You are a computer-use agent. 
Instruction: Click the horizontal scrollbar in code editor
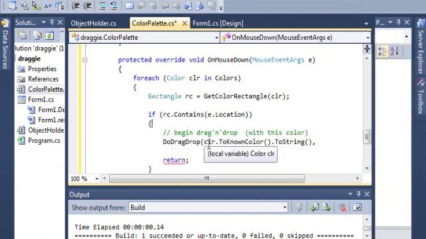pos(207,179)
